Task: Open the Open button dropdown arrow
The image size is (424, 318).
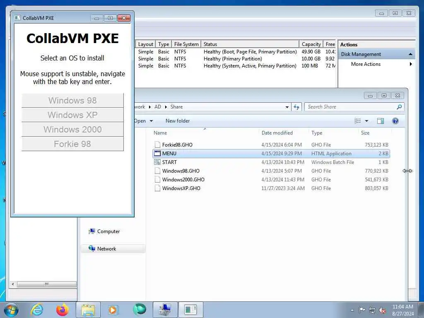Action: point(152,121)
